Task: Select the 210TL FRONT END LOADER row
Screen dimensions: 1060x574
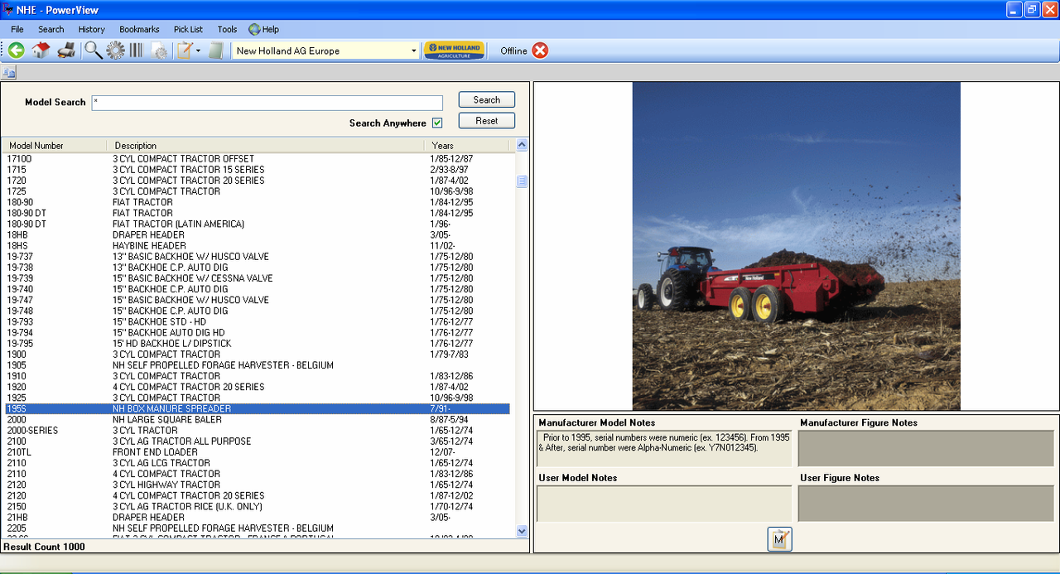Action: [256, 452]
